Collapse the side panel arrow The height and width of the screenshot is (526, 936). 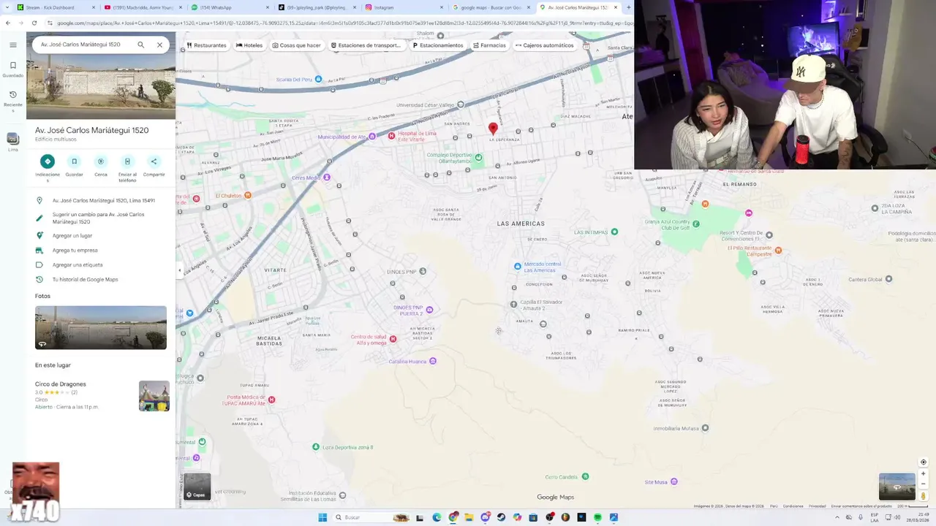179,270
